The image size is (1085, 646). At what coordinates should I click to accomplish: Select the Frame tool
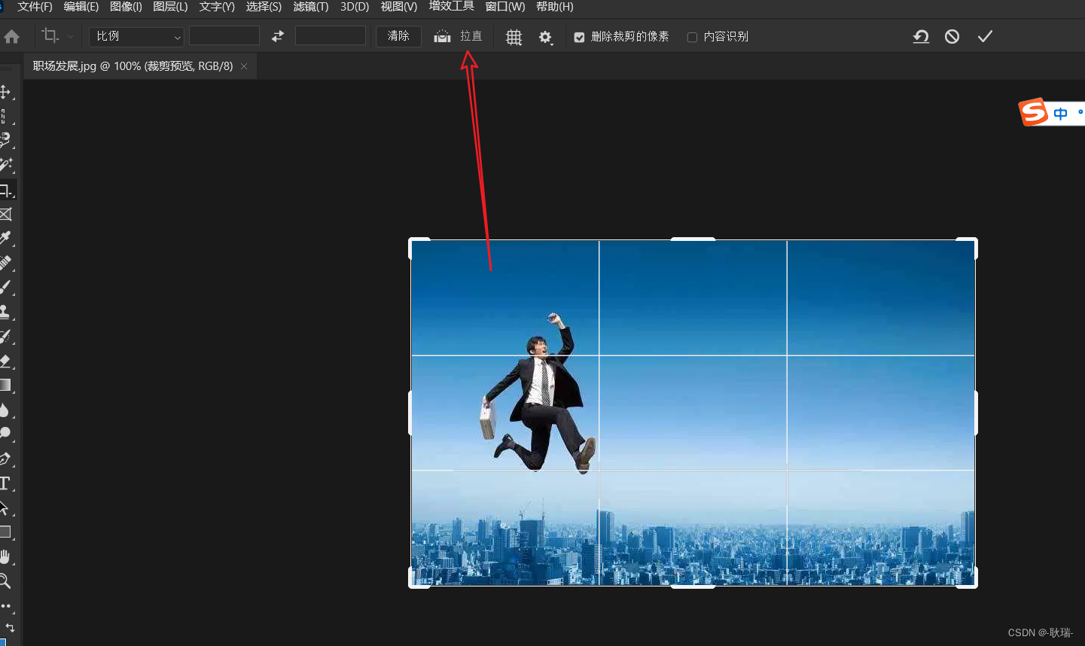[5, 214]
